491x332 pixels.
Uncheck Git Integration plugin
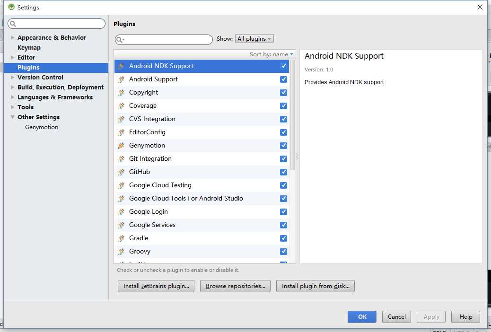[x=283, y=159]
